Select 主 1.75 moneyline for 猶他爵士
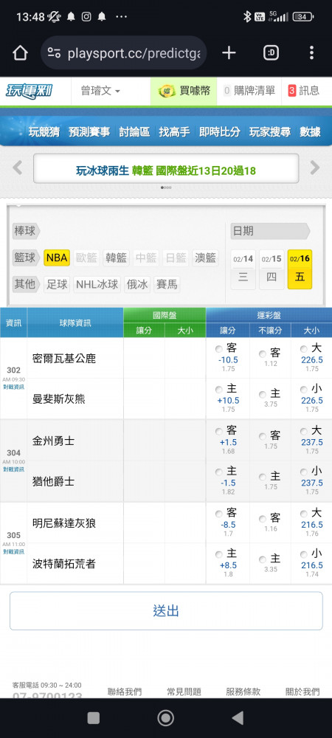Image resolution: width=332 pixels, height=738 pixels. point(263,477)
